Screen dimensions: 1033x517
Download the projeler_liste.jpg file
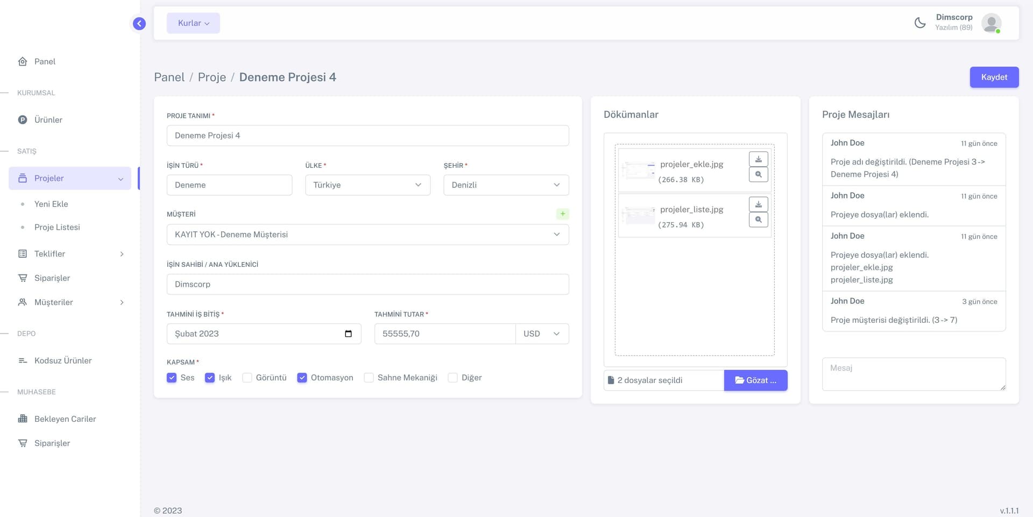pos(758,204)
